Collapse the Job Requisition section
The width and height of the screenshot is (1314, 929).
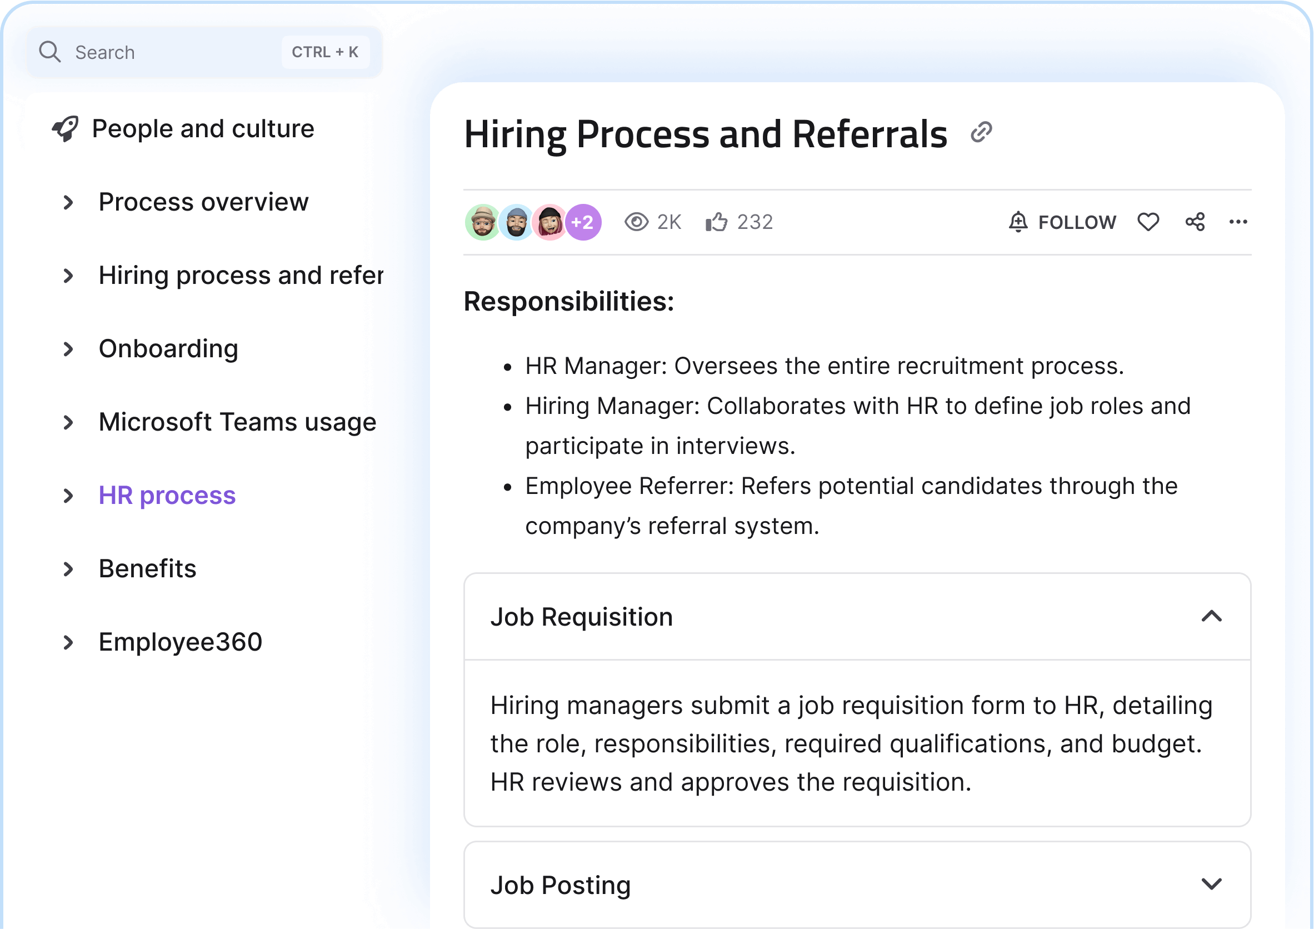(1211, 617)
